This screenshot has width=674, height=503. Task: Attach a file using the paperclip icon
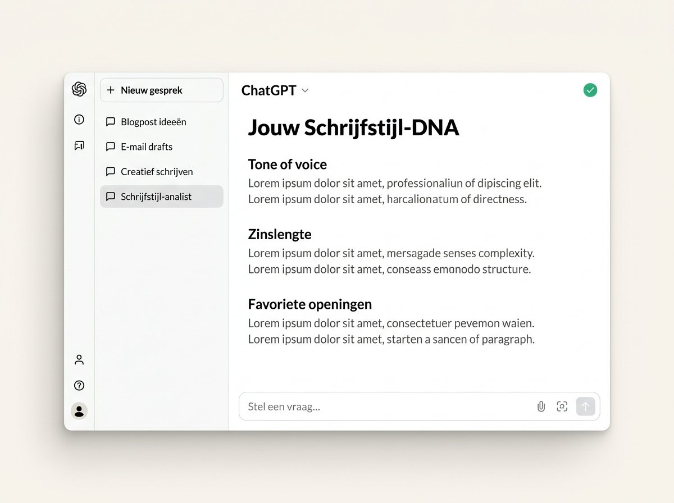pos(540,406)
